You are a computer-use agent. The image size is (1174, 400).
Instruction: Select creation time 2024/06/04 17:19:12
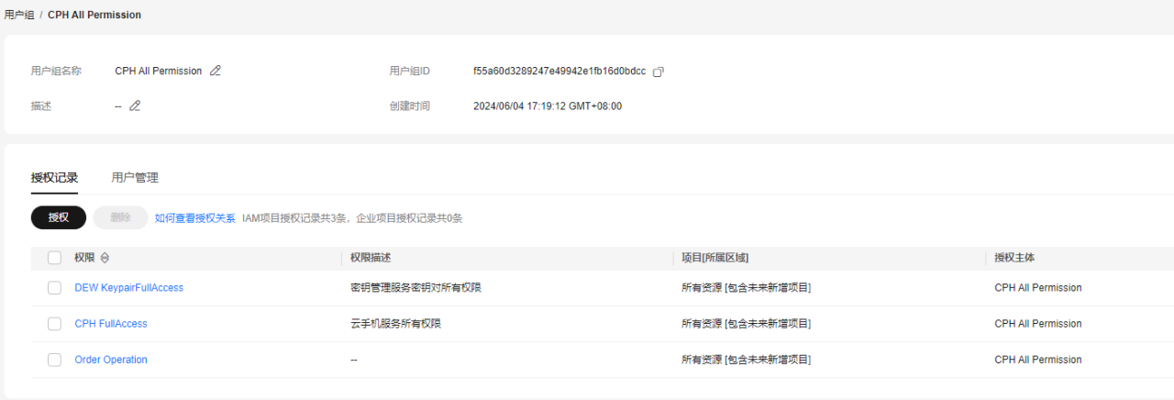[x=548, y=106]
